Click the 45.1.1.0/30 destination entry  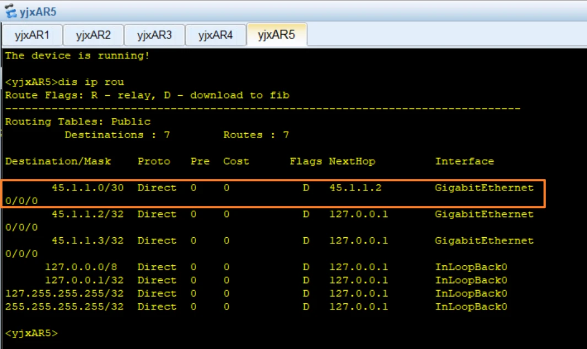[x=87, y=188]
